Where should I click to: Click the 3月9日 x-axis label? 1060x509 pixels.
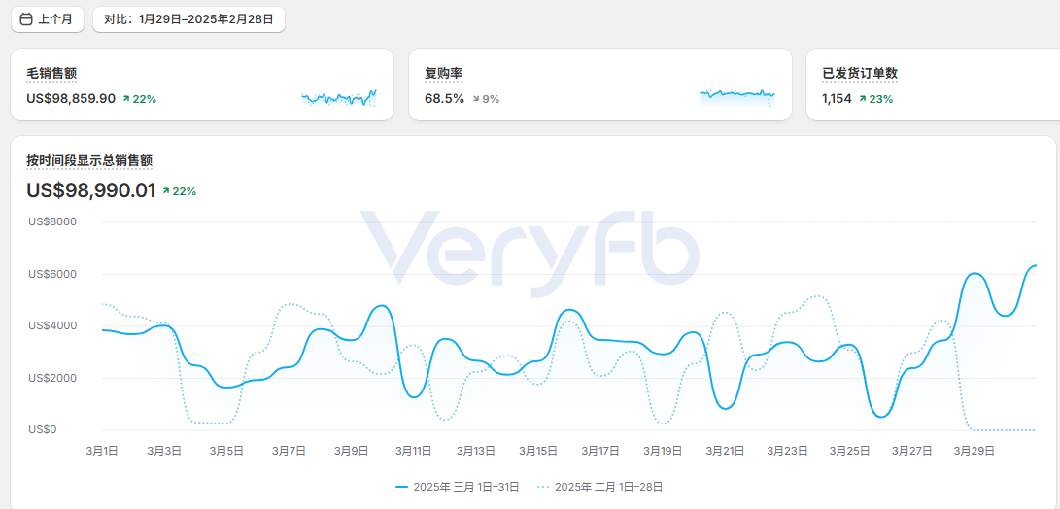click(x=351, y=450)
